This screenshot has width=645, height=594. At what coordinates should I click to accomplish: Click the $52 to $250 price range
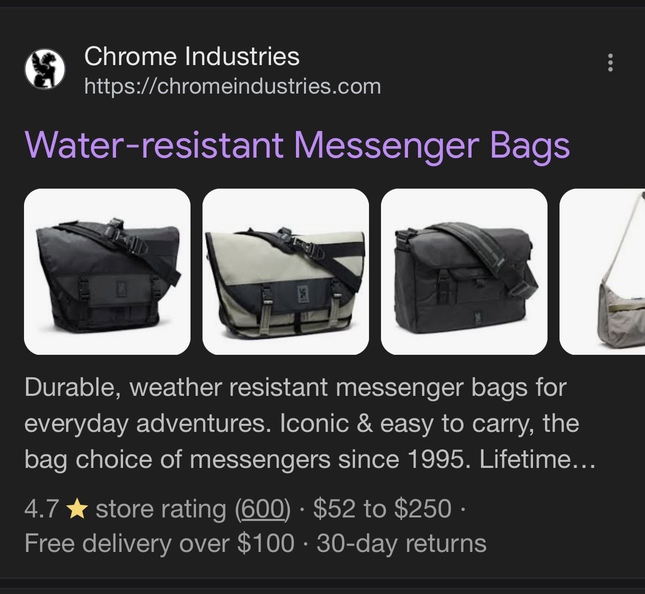(382, 509)
